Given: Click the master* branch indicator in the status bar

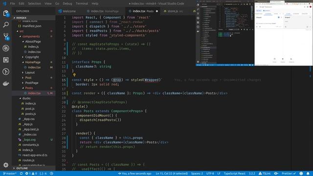Looking at the screenshot, I should pyautogui.click(x=10, y=174).
